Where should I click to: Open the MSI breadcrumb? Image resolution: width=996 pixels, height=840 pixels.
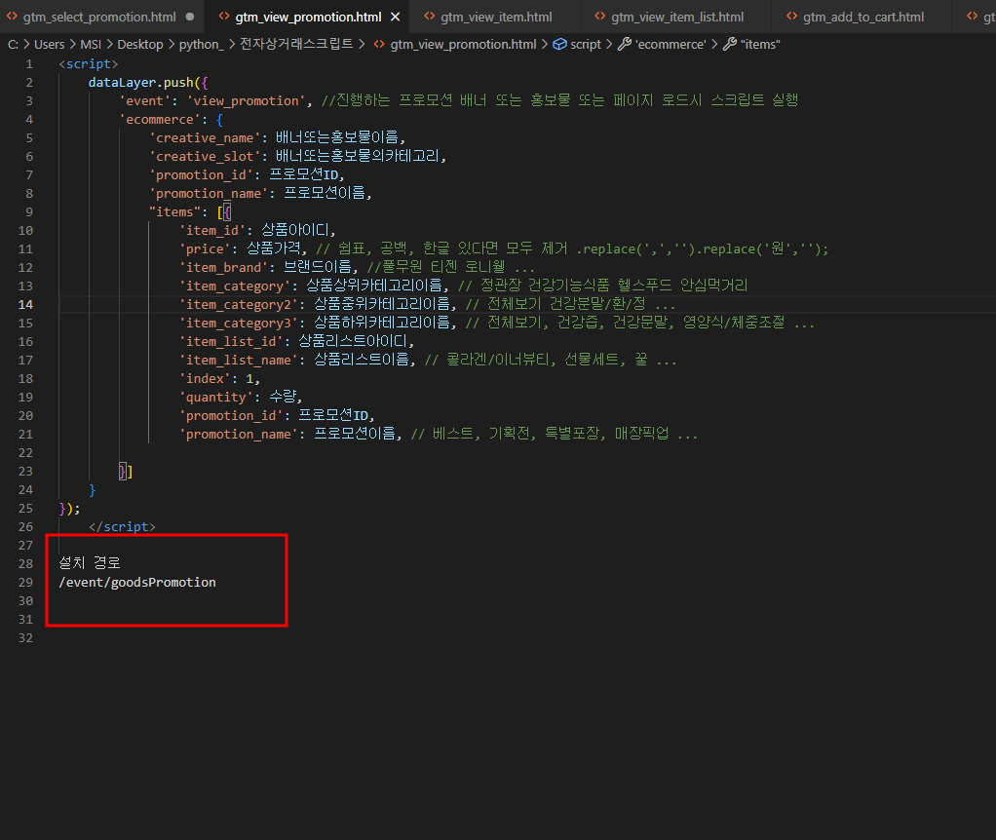(91, 45)
